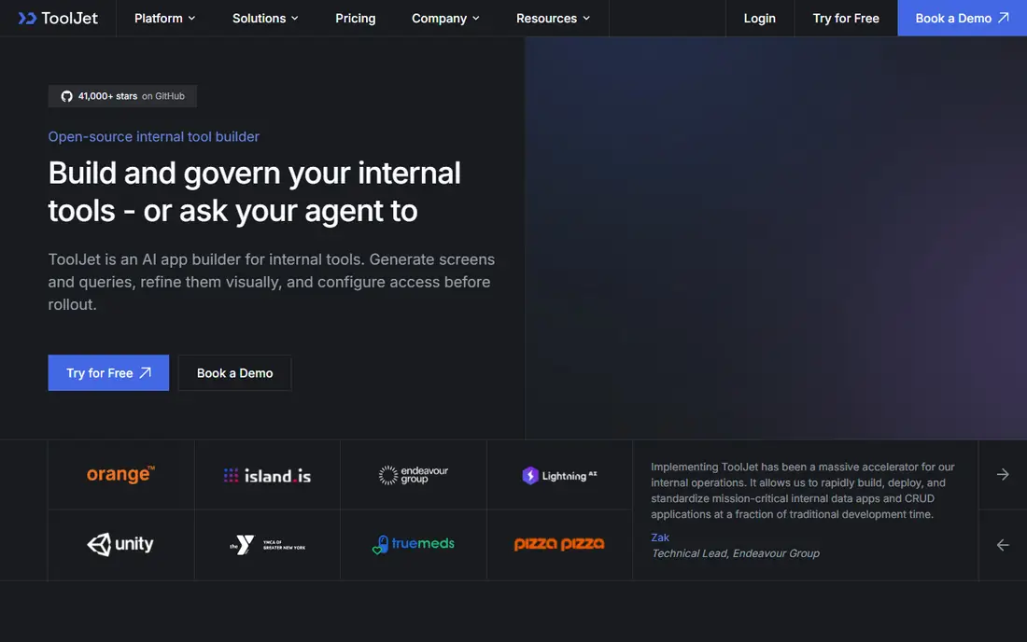
Task: Show previous testimonial with left arrow
Action: (1003, 545)
